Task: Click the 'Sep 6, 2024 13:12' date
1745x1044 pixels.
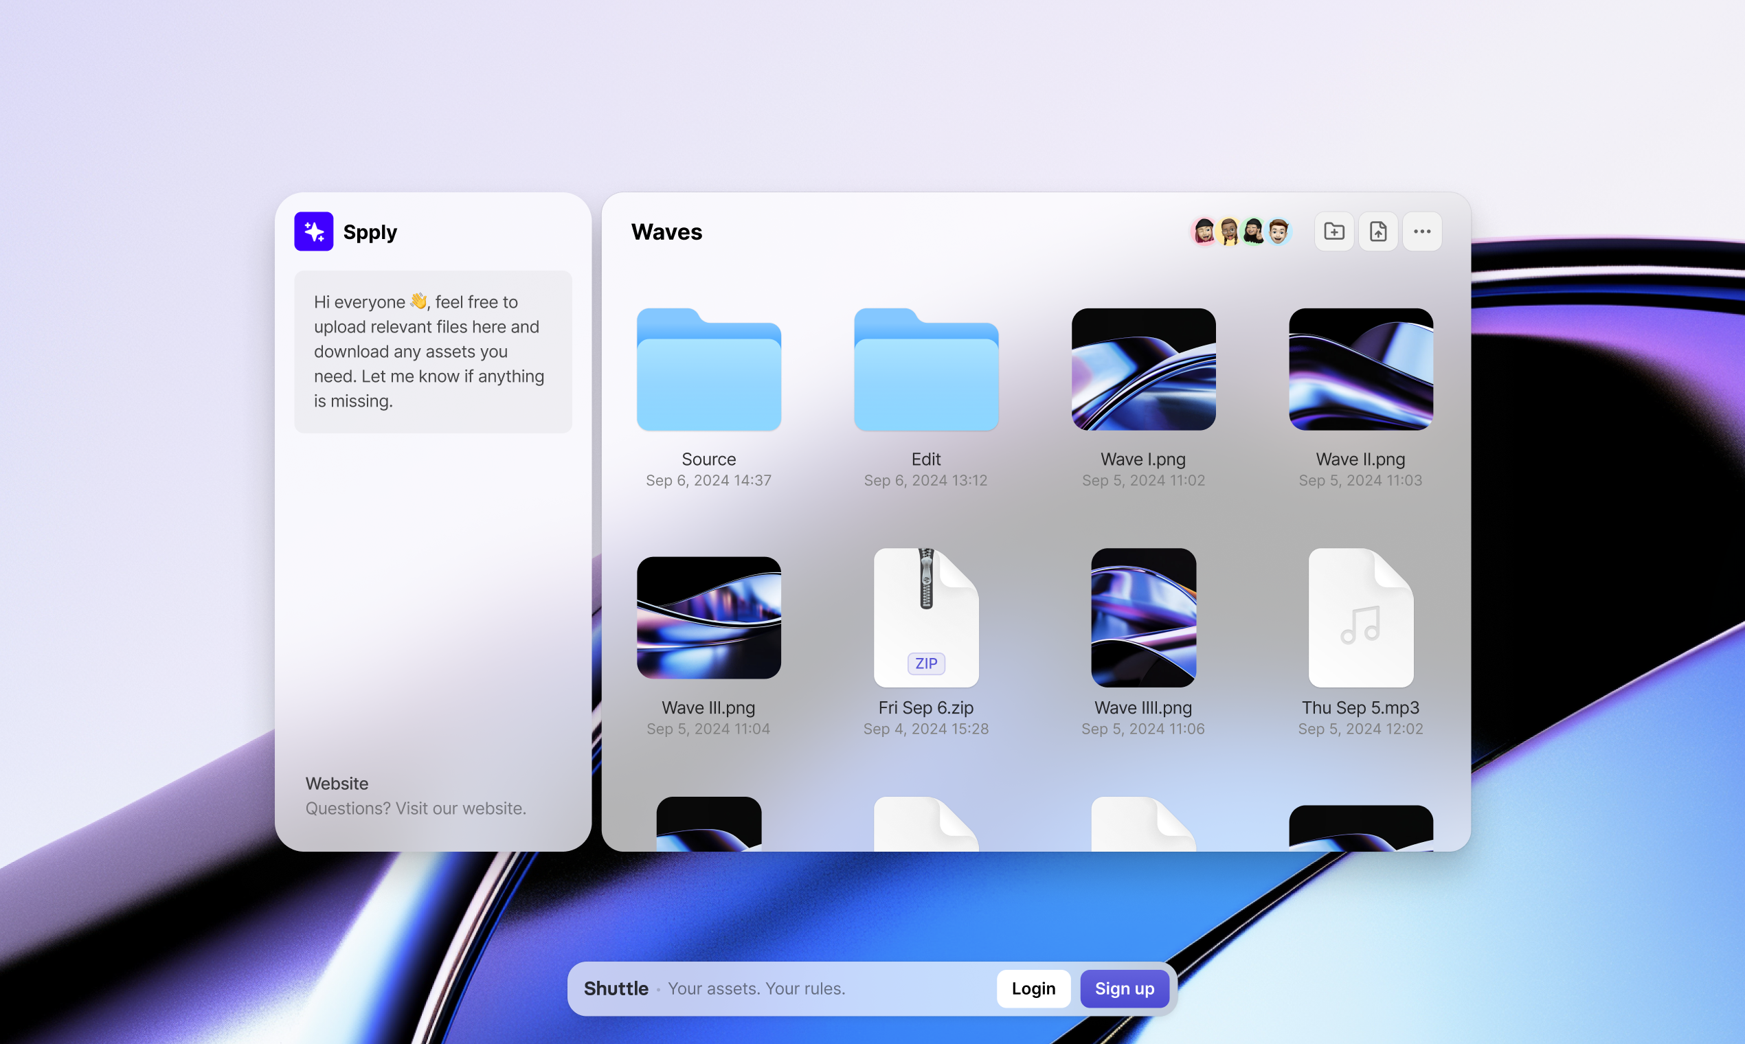Action: tap(926, 481)
